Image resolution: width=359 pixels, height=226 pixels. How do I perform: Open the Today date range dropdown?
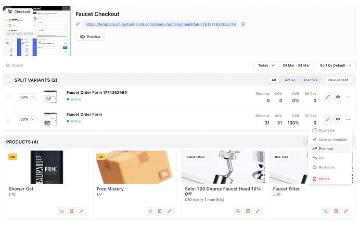pos(265,66)
